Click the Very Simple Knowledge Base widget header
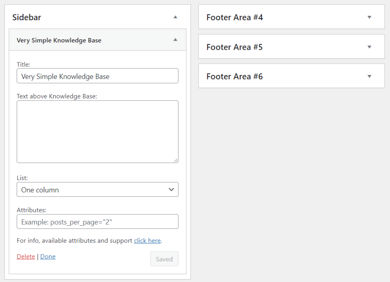Image resolution: width=390 pixels, height=282 pixels. [x=59, y=41]
